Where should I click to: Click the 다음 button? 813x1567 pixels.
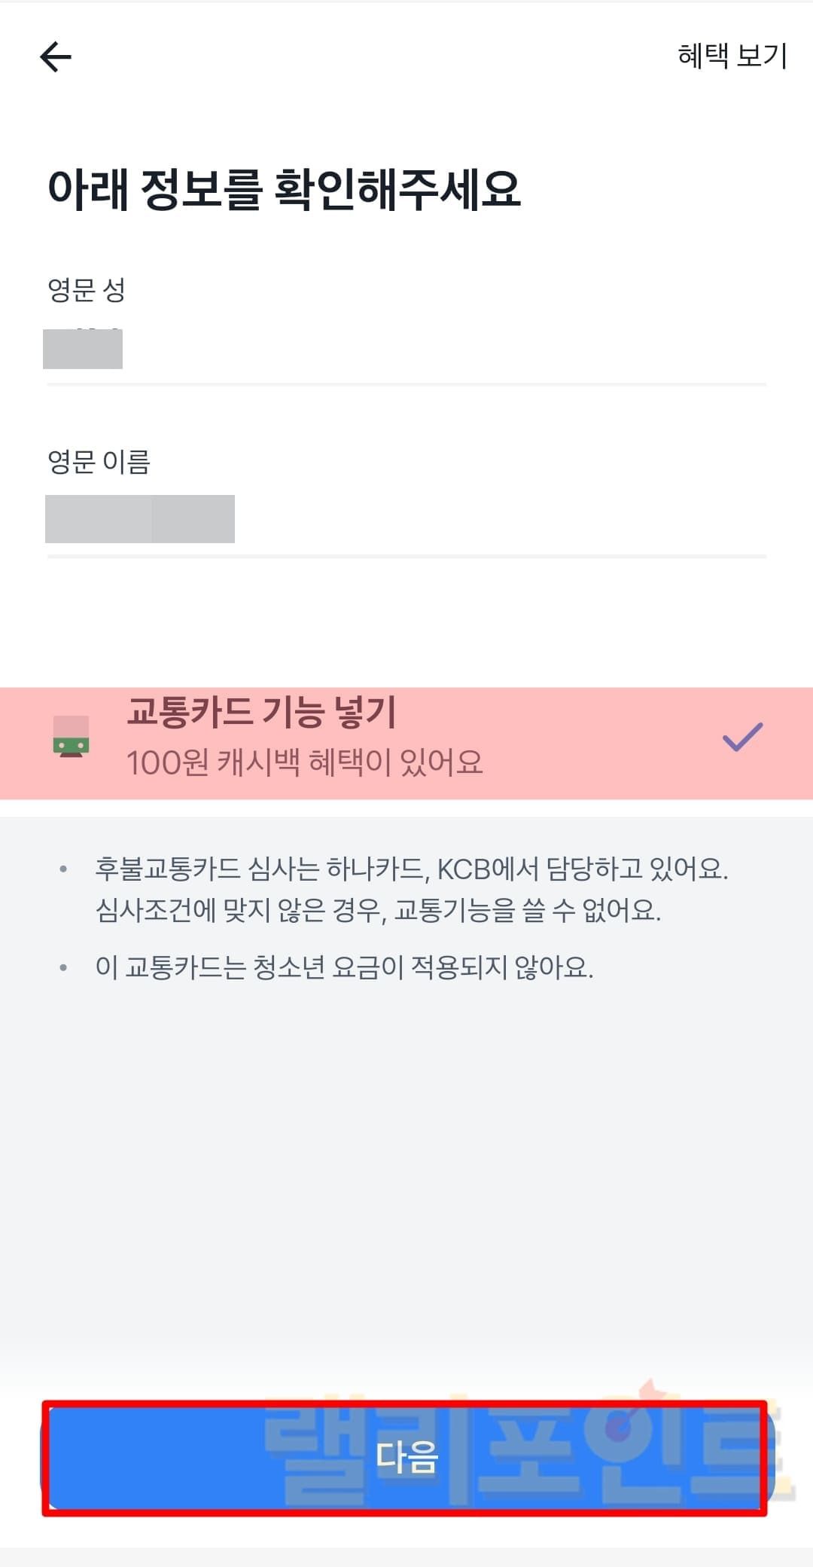pyautogui.click(x=406, y=1457)
